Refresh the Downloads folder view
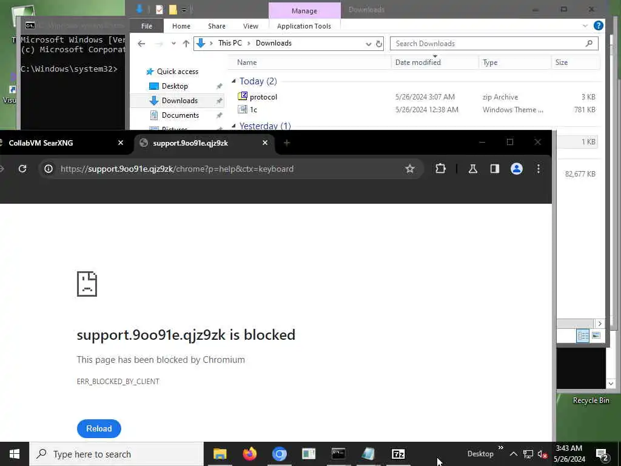 (379, 44)
